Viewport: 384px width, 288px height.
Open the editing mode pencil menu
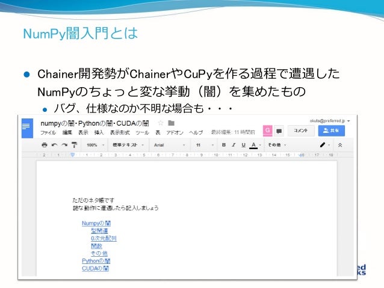[x=325, y=145]
